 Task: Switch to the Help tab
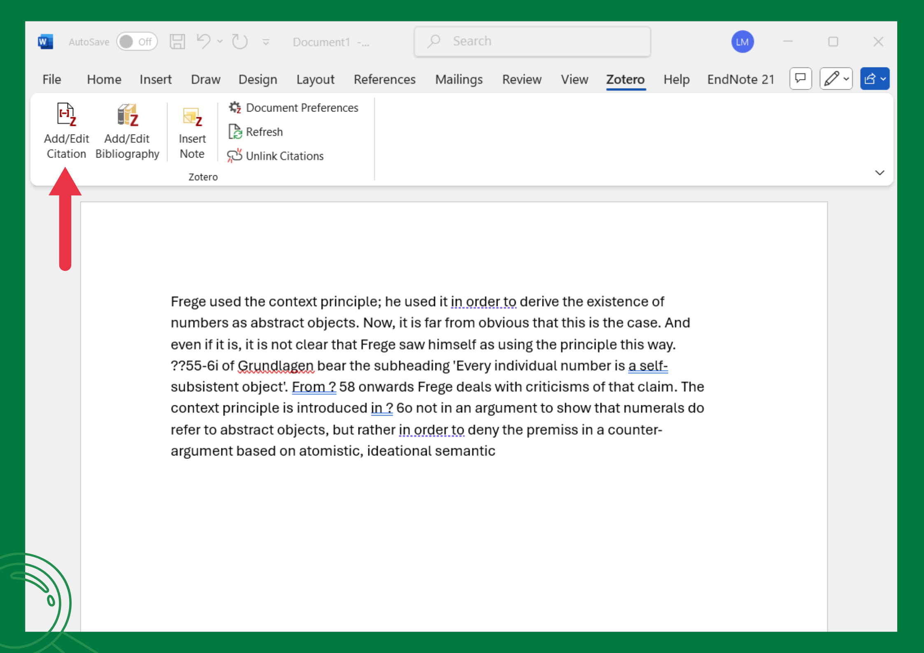[x=676, y=79]
